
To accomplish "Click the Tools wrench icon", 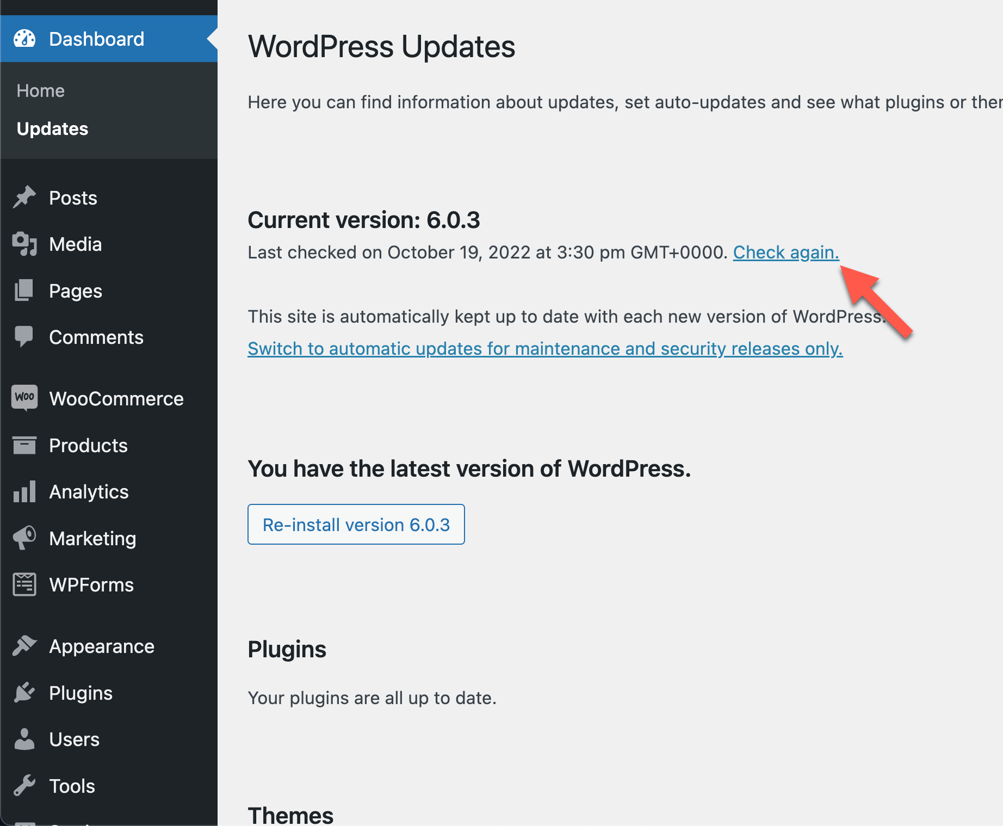I will [x=24, y=786].
